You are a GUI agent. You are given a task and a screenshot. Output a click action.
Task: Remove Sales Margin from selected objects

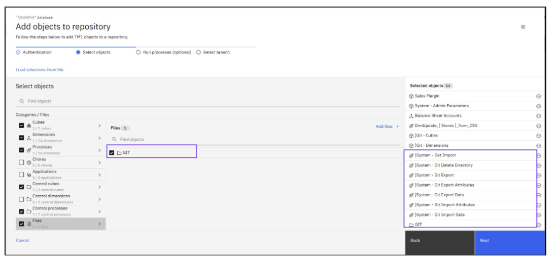[x=538, y=96]
